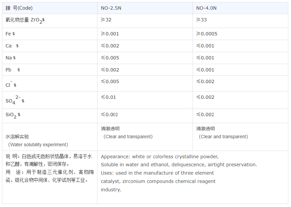
Task: Click the 牌号(Code) header cell
Action: (x=19, y=8)
